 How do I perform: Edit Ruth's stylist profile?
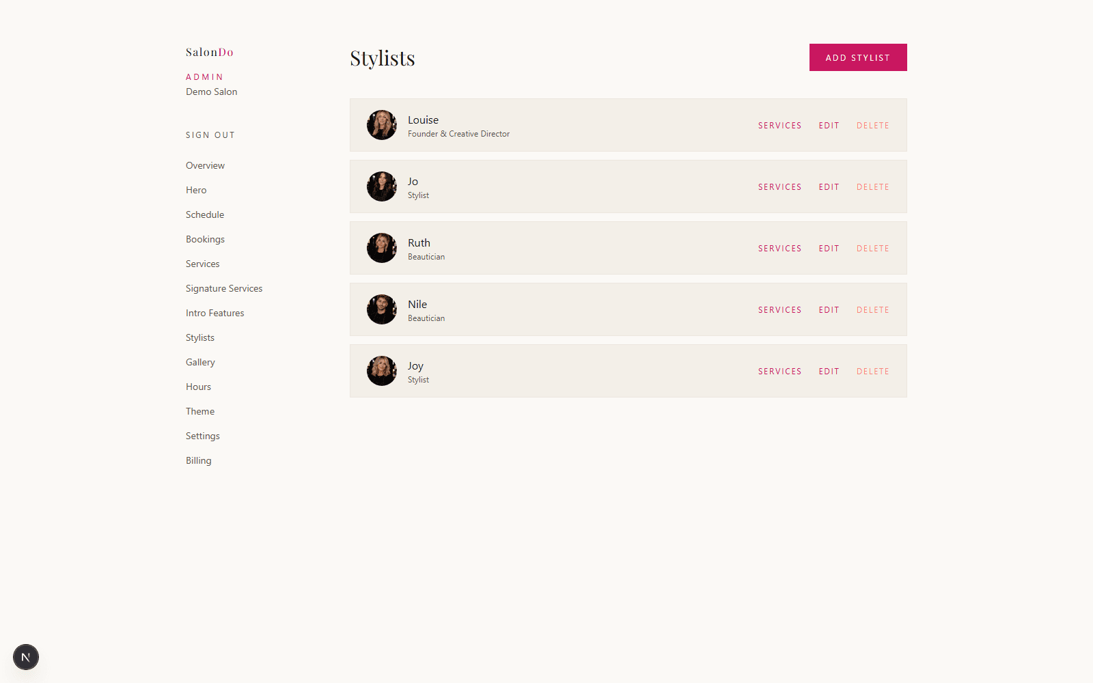pyautogui.click(x=829, y=249)
